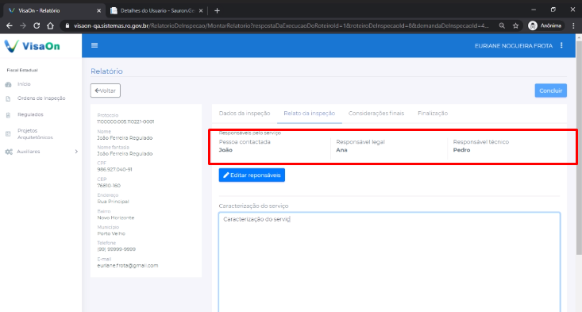Close the Detalhes do Usuario tab

(x=201, y=11)
